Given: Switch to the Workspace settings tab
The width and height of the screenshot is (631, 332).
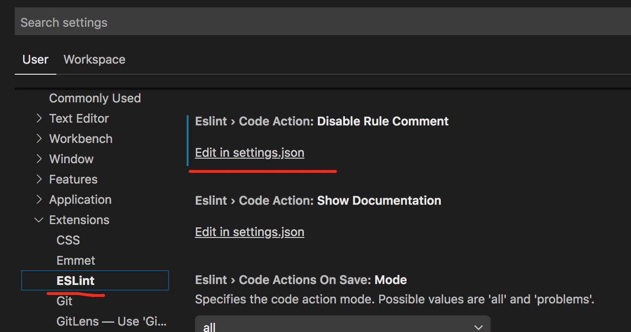Looking at the screenshot, I should [94, 59].
